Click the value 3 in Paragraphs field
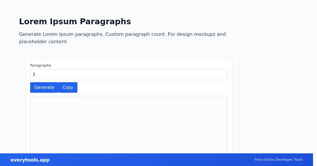317x166 pixels. (34, 75)
